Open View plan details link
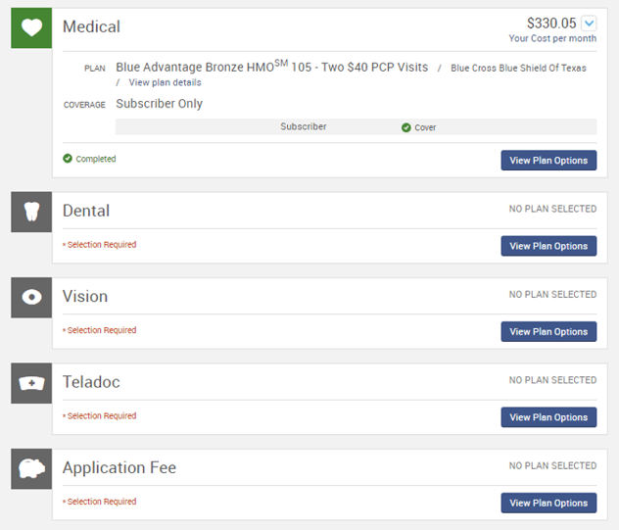 pyautogui.click(x=165, y=82)
